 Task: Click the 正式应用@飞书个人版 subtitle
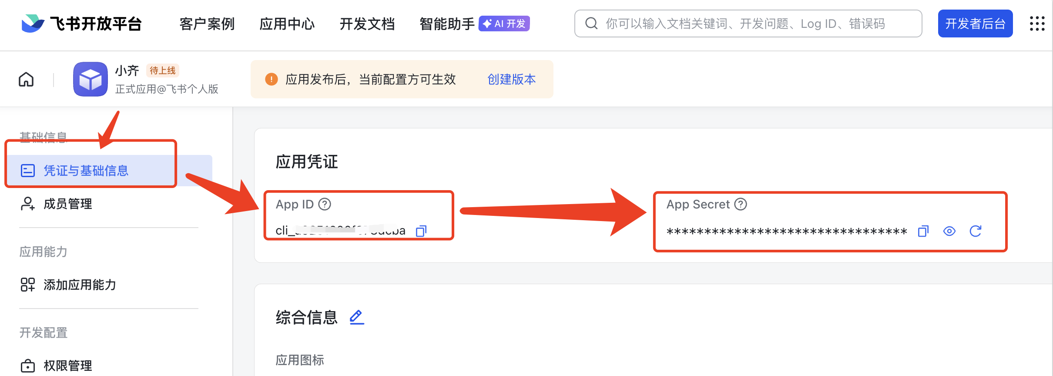point(167,89)
